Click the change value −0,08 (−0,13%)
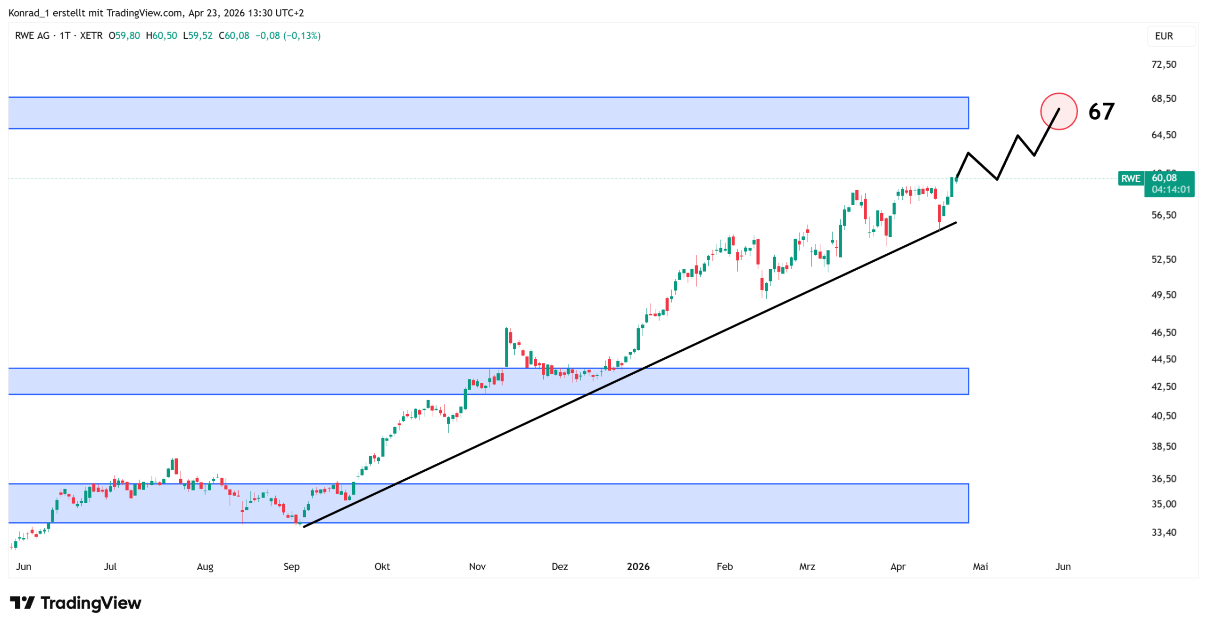This screenshot has width=1207, height=628. (x=288, y=36)
